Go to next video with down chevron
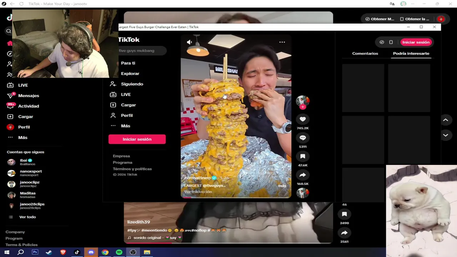The height and width of the screenshot is (257, 457). (x=446, y=135)
